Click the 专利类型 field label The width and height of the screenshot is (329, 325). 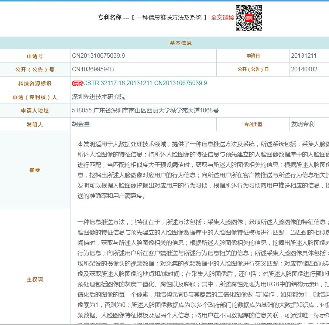tap(253, 125)
